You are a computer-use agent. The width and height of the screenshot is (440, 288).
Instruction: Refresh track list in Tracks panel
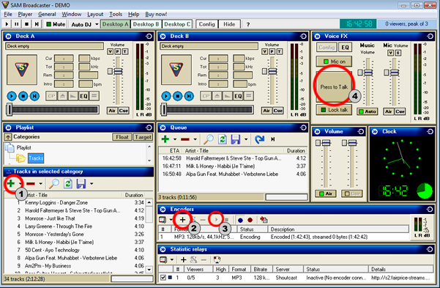[68, 184]
